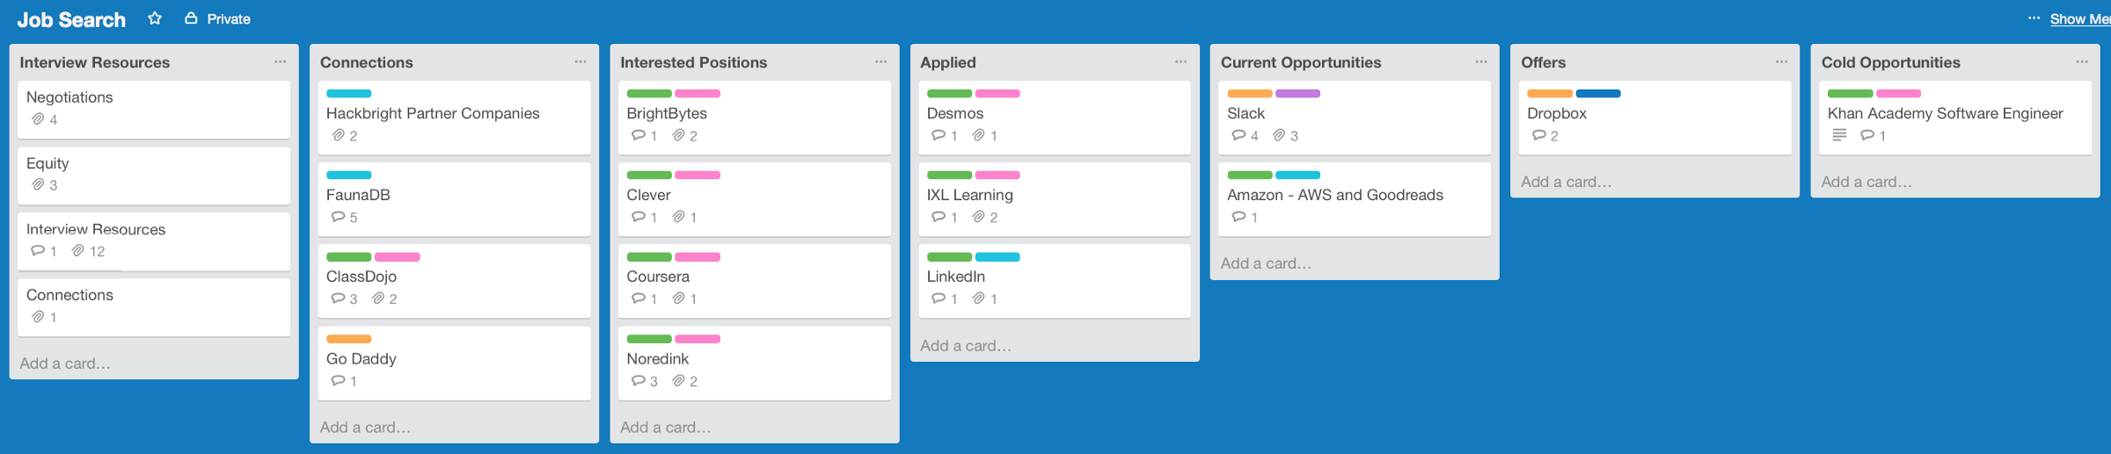This screenshot has height=454, width=2111.
Task: Click description icon on Khan Academy card
Action: (1838, 135)
